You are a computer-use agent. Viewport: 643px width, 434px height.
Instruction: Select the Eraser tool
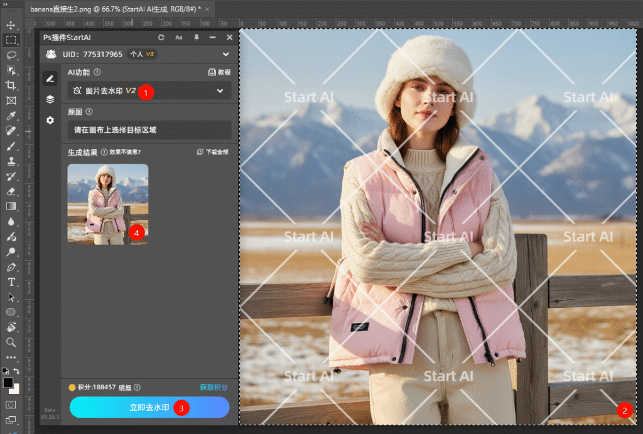pyautogui.click(x=11, y=191)
